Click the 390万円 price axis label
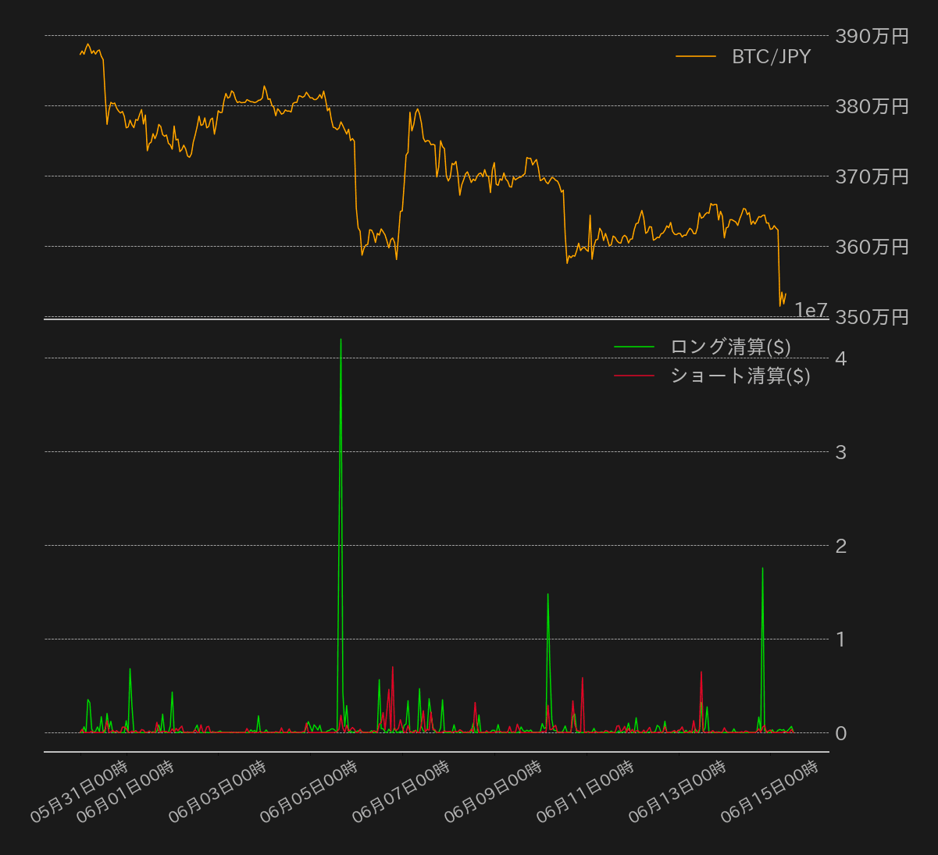Image resolution: width=938 pixels, height=855 pixels. [872, 36]
